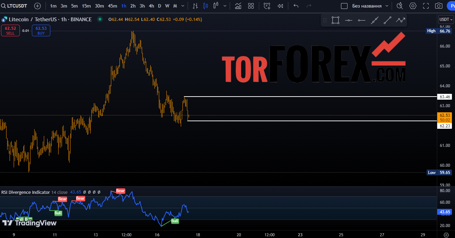This screenshot has width=455, height=238.
Task: Open symbol search for LTCUSDT
Action: click(14, 6)
